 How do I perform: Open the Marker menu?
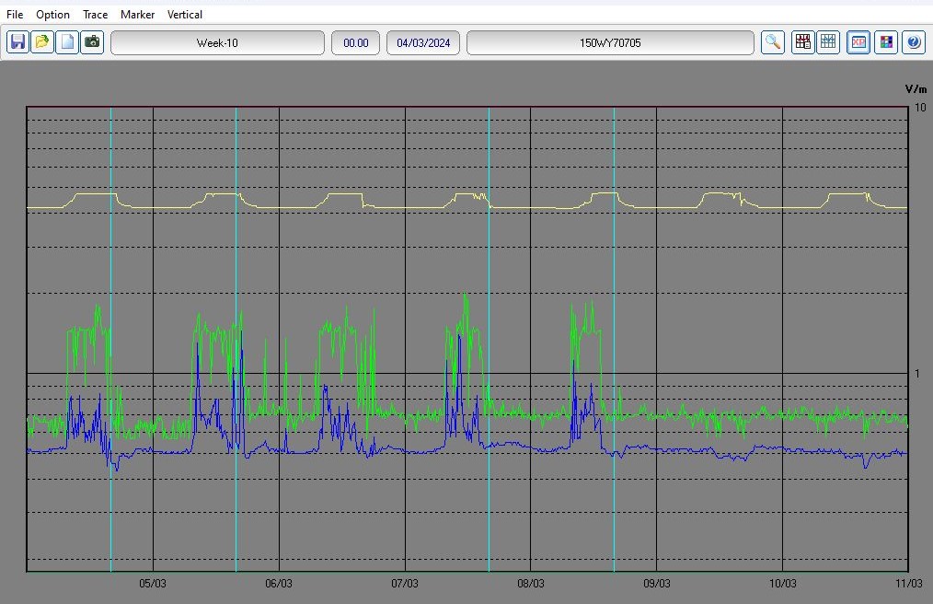pyautogui.click(x=137, y=15)
